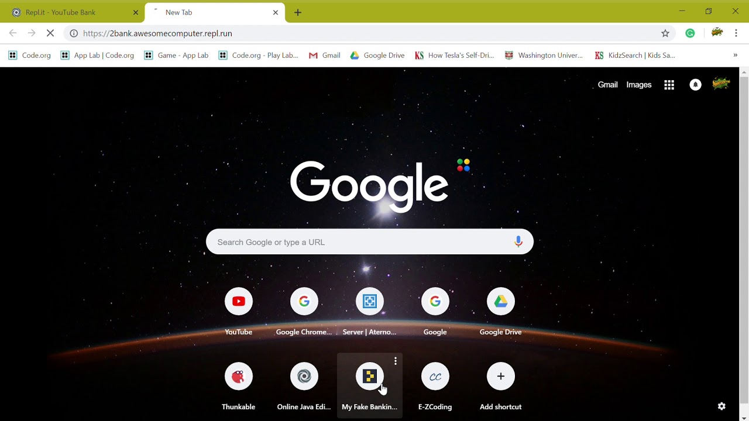
Task: Click the Gmail link on the Google page
Action: click(607, 85)
